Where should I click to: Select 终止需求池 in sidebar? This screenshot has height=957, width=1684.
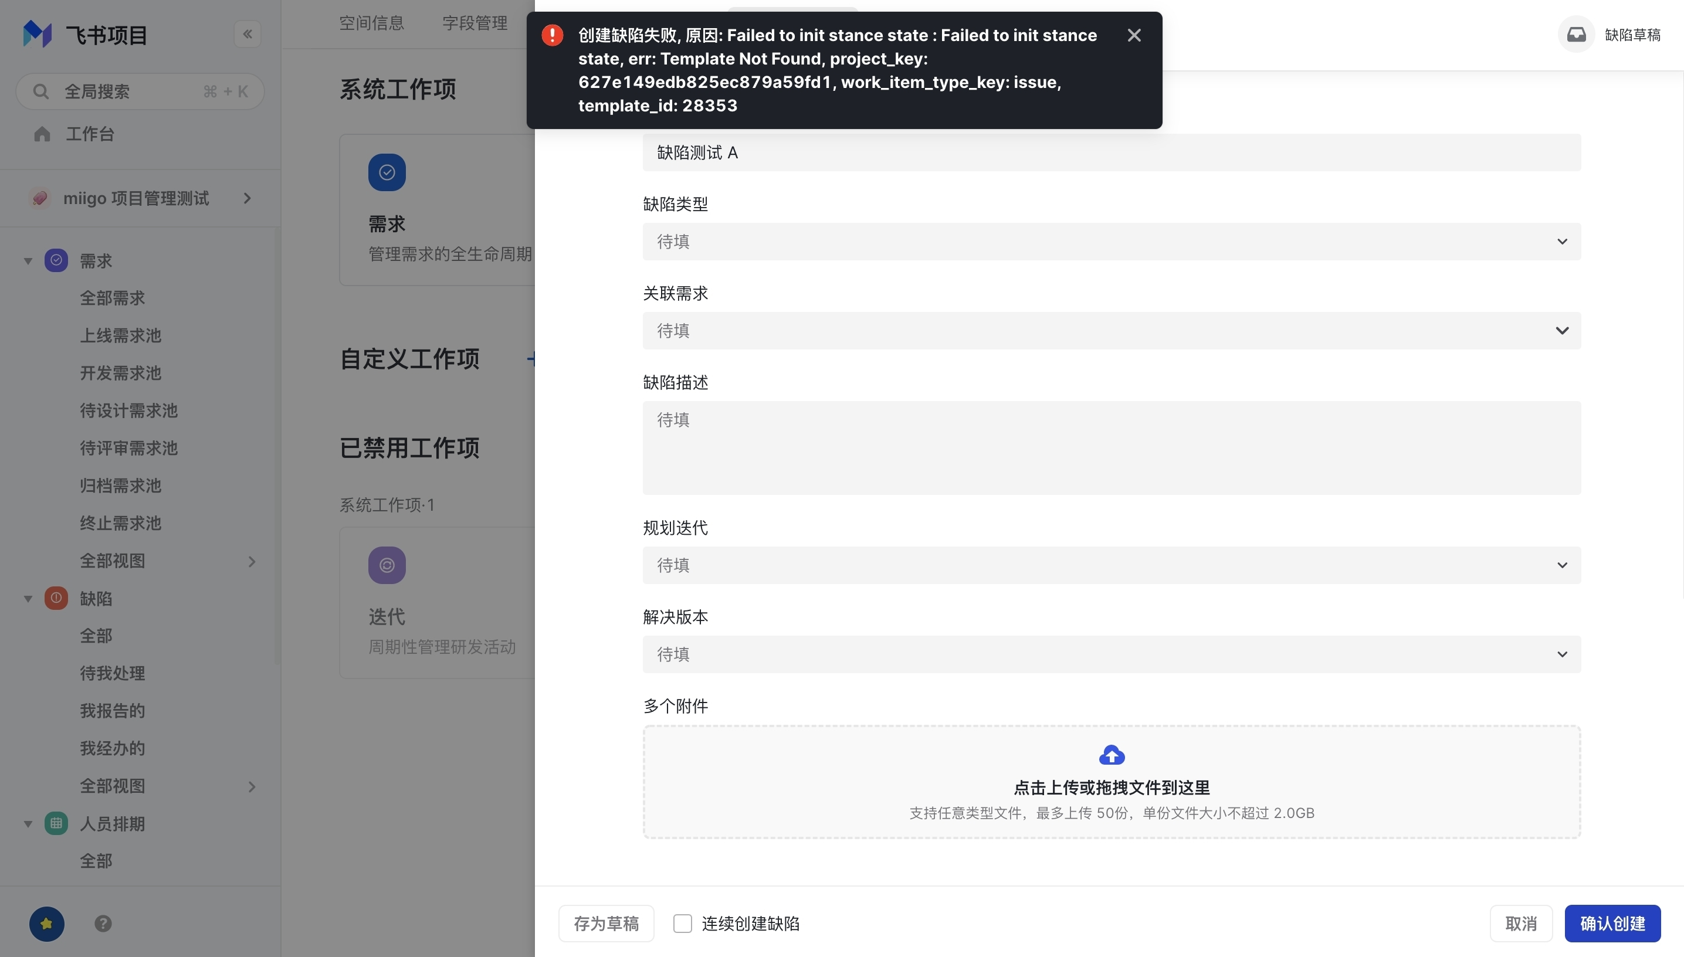[x=121, y=523]
